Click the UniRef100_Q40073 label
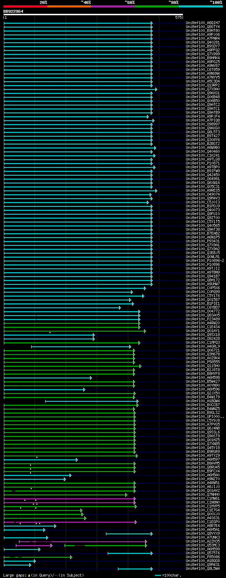Image resolution: width=226 pixels, height=578 pixels. point(203,210)
